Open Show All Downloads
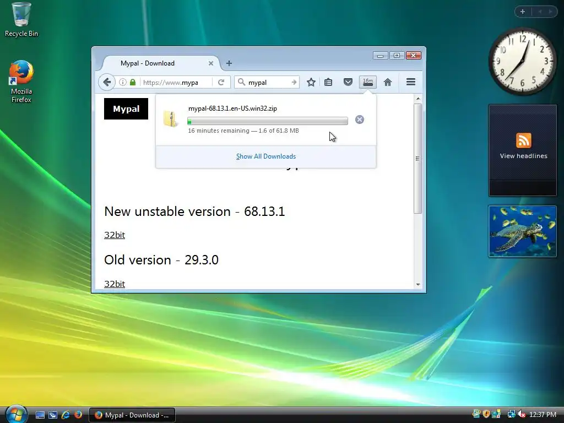The image size is (564, 423). coord(266,156)
